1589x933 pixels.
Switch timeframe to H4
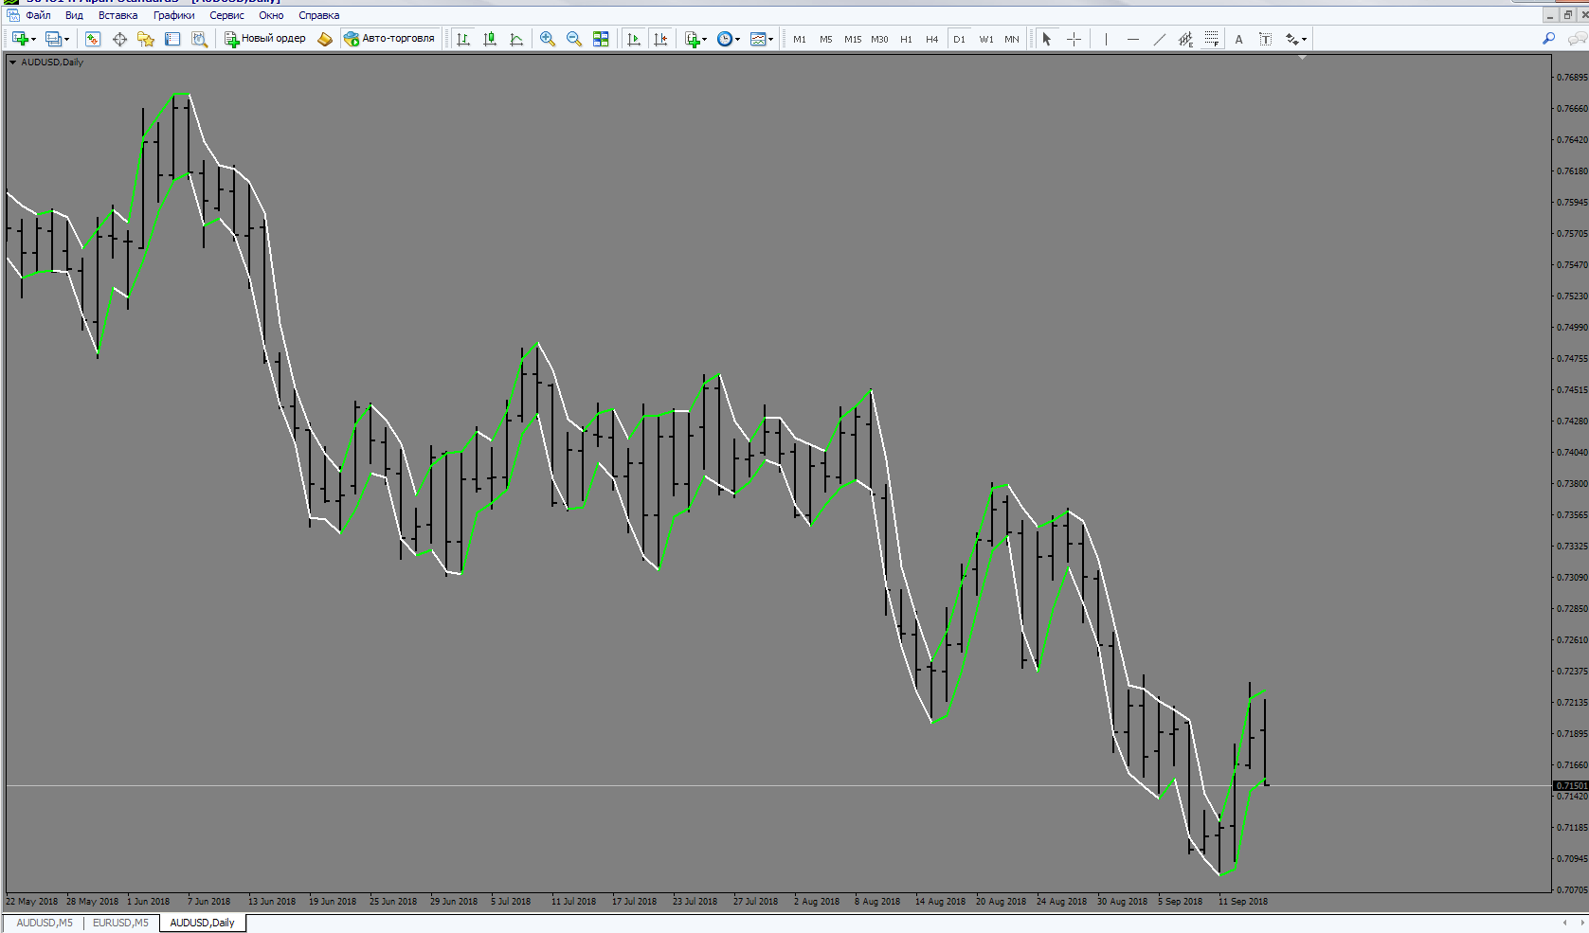point(932,39)
